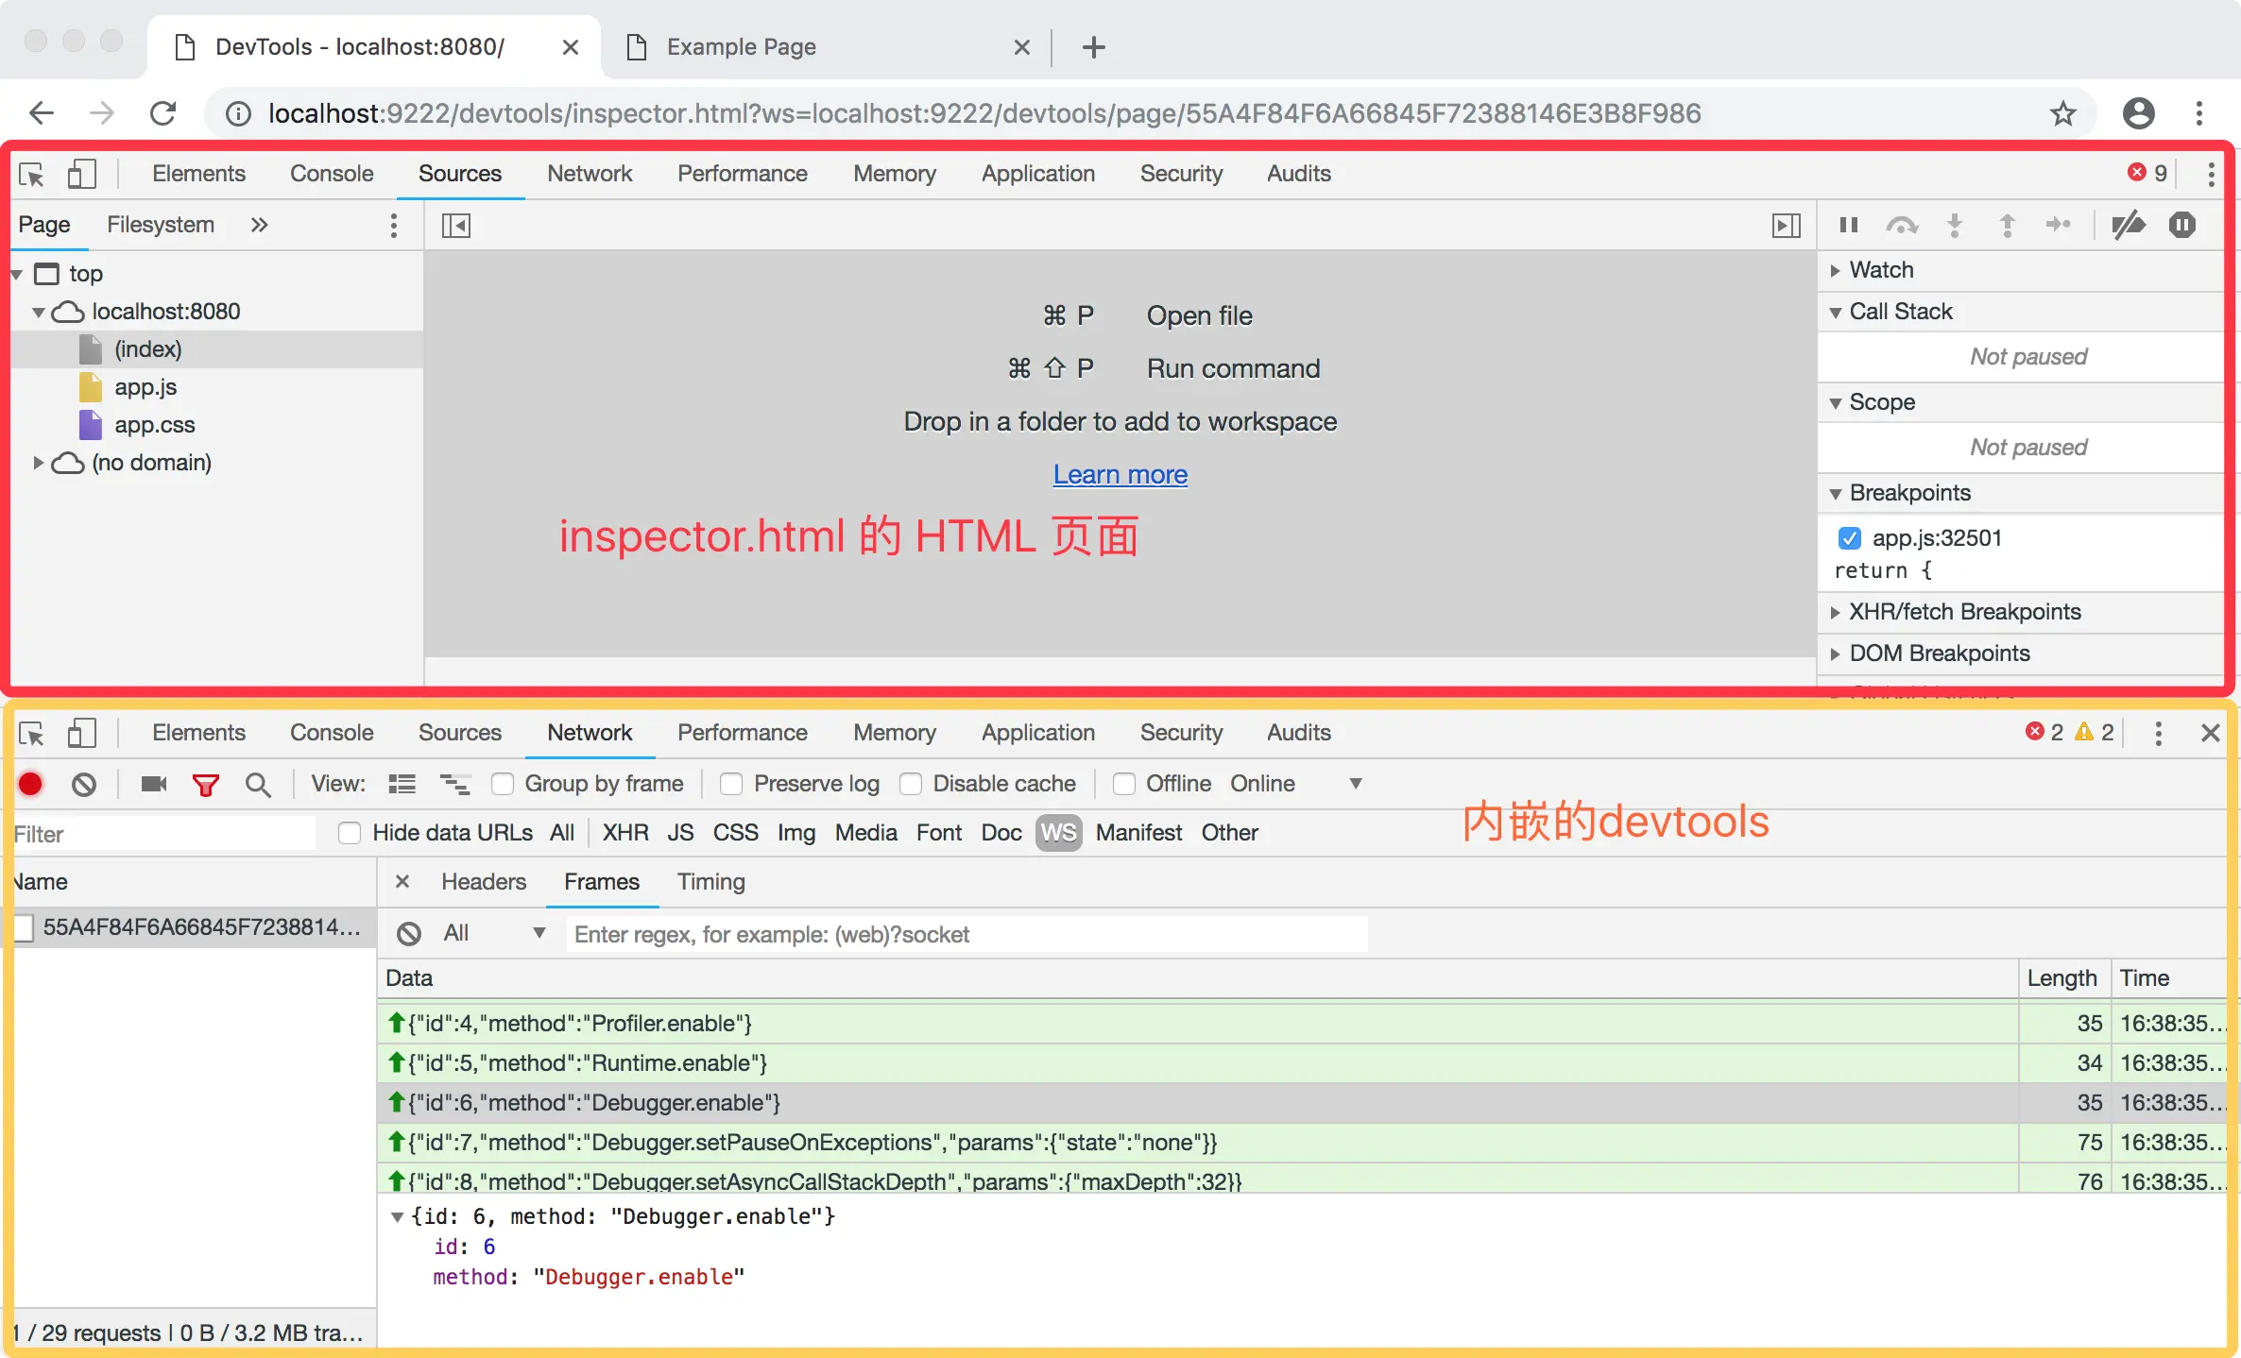The height and width of the screenshot is (1358, 2241).
Task: Check the Disable cache option
Action: point(910,784)
